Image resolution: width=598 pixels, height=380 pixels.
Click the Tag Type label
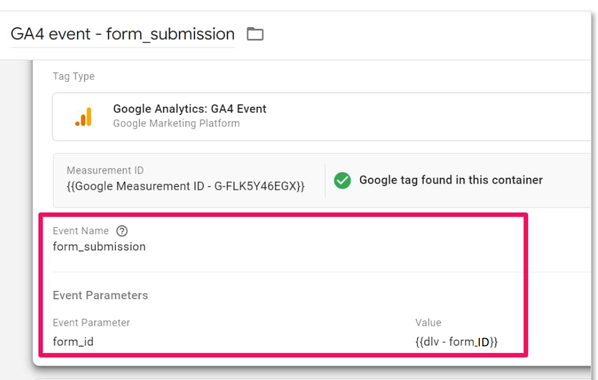73,76
